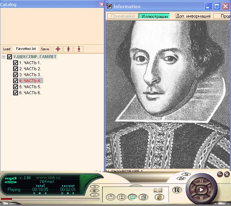The height and width of the screenshot is (206, 231).
Task: Toggle the 'У.ШЕКСПИР. ГАМЛЕТ' checkbox
Action: pyautogui.click(x=9, y=57)
